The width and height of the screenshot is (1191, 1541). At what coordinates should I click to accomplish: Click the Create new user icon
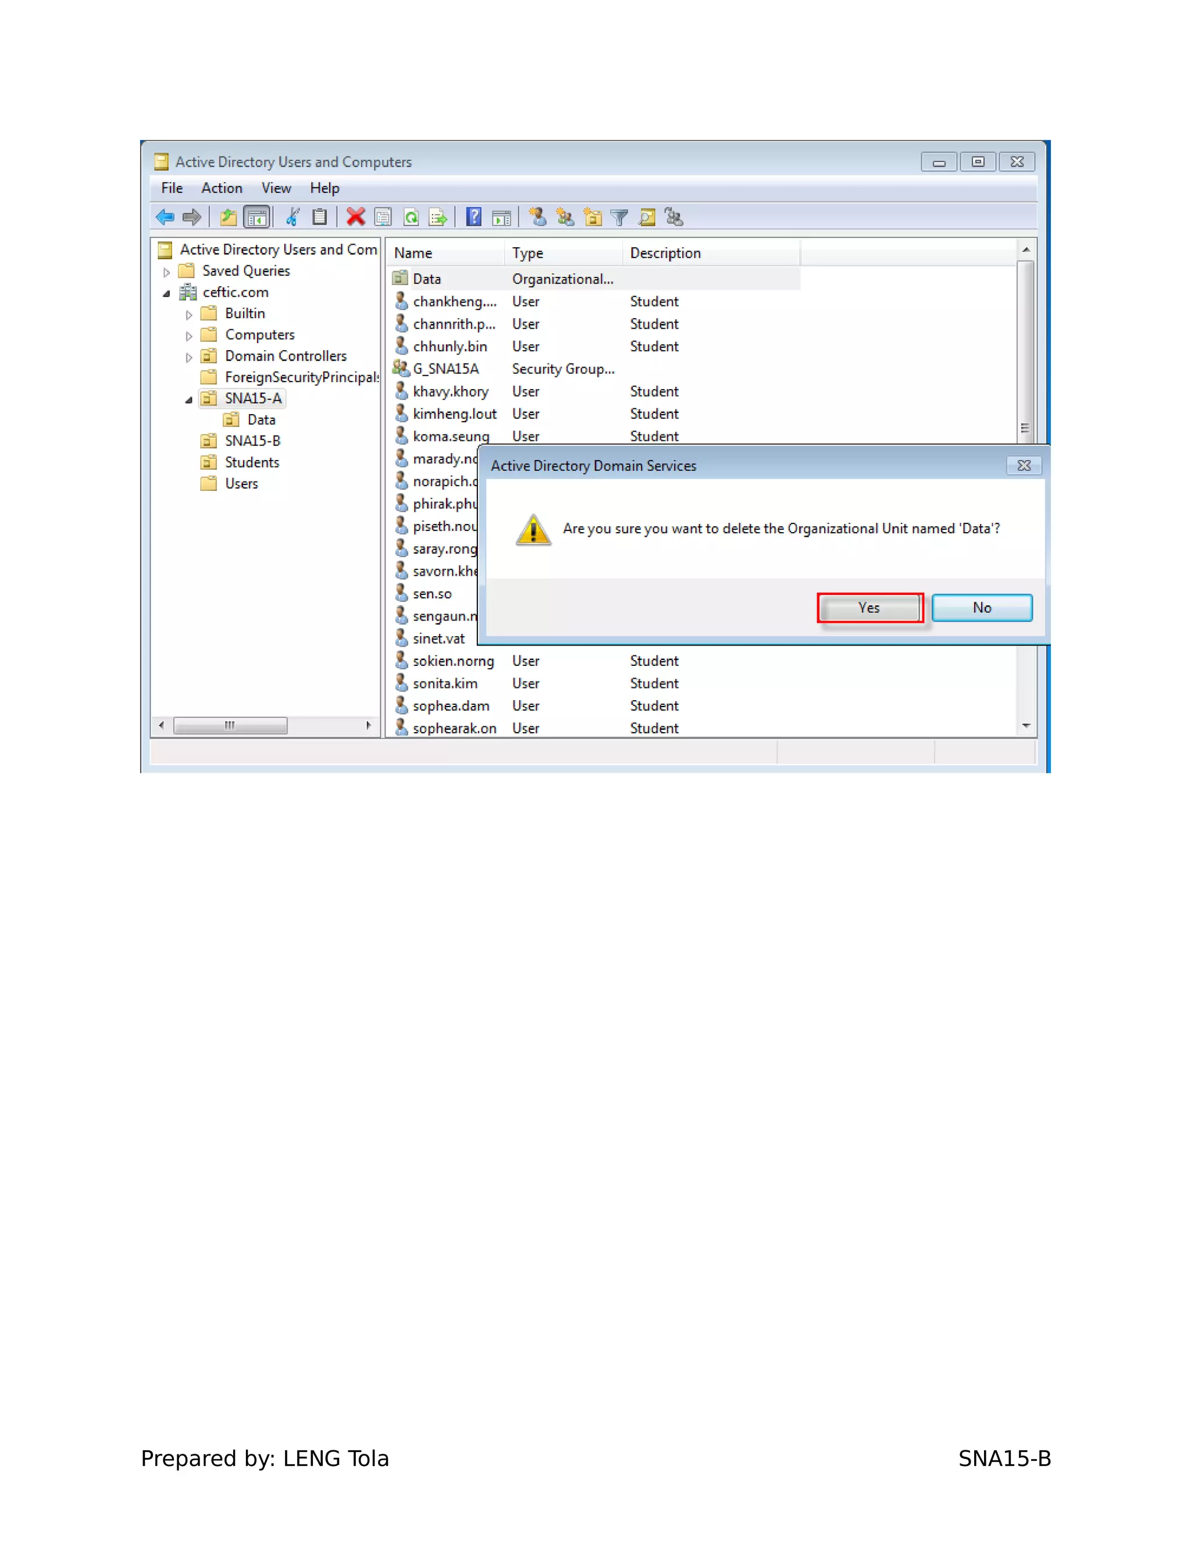[x=538, y=217]
